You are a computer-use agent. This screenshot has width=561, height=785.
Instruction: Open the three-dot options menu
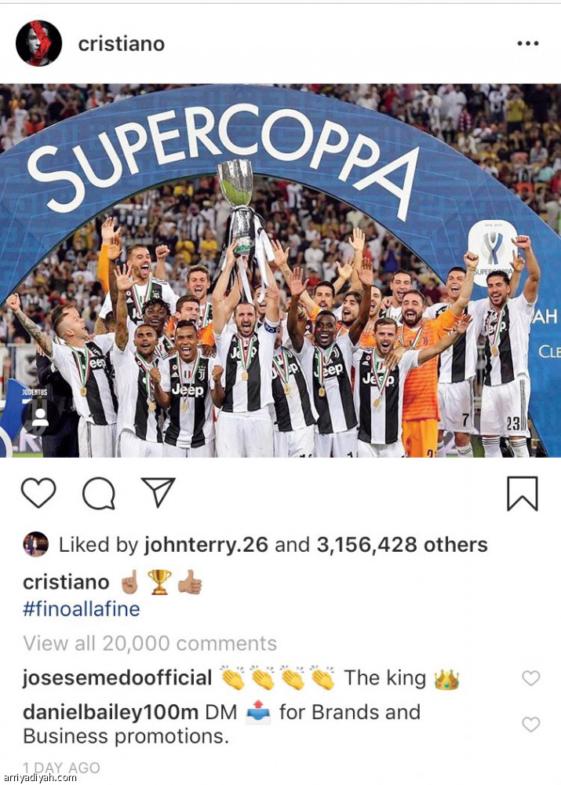coord(528,43)
